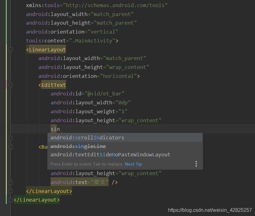The width and height of the screenshot is (255, 216).
Task: Click the EditText layout_height="wrap_content" line
Action: pos(106,120)
